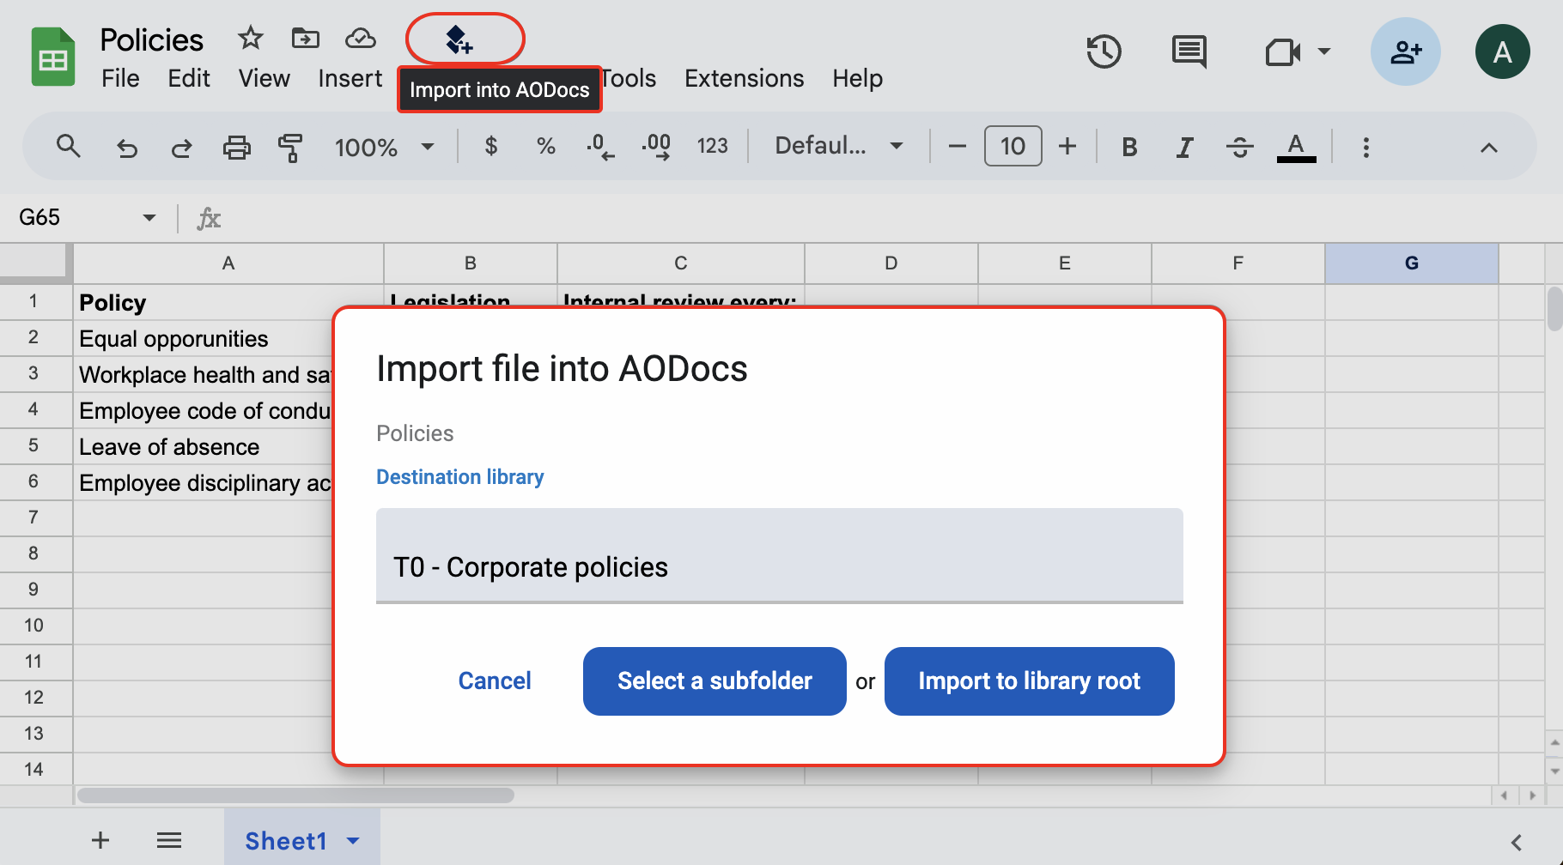Click the Import into AODocs icon
Screen dimensions: 1563x865
click(459, 39)
